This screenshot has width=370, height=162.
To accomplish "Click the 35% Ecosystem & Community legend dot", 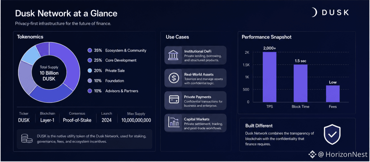I will [90, 50].
